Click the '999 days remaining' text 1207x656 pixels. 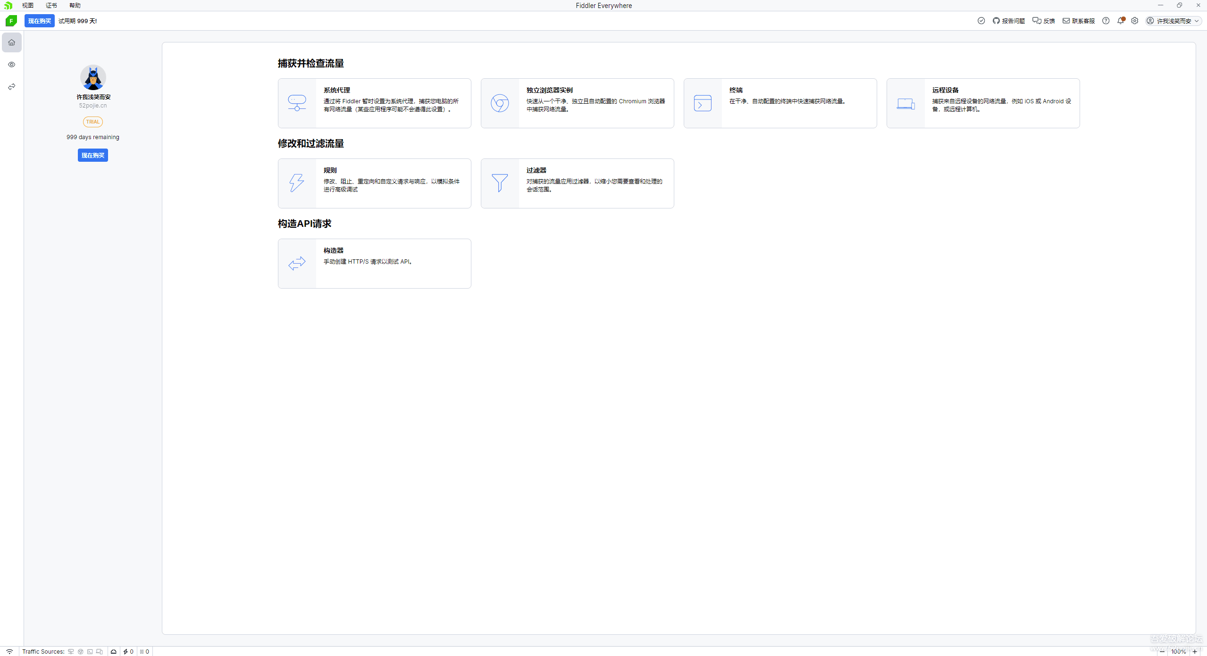tap(93, 137)
